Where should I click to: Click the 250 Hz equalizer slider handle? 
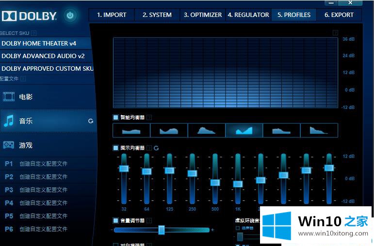click(x=192, y=173)
